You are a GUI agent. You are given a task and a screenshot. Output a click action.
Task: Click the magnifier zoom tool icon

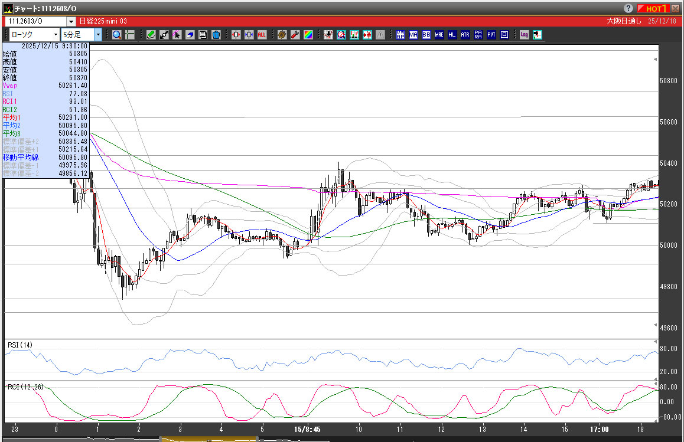[117, 35]
